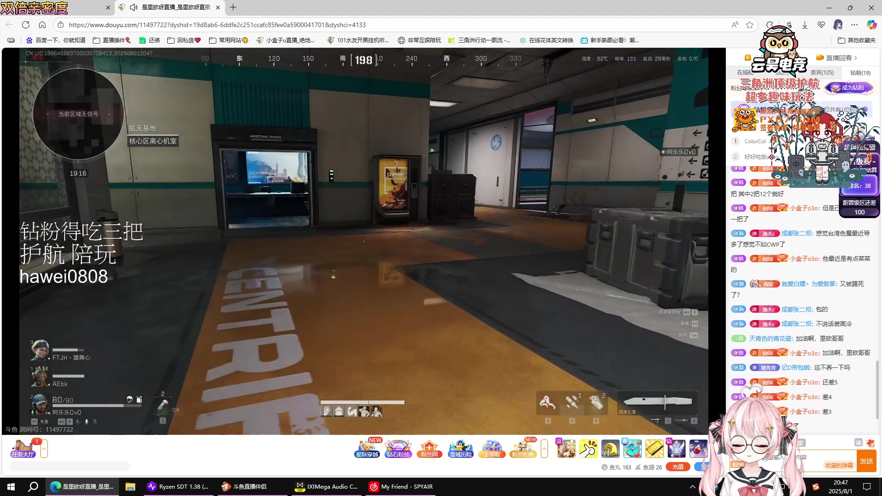Screen dimensions: 882x496
Task: Show hidden system tray icons
Action: coord(693,487)
